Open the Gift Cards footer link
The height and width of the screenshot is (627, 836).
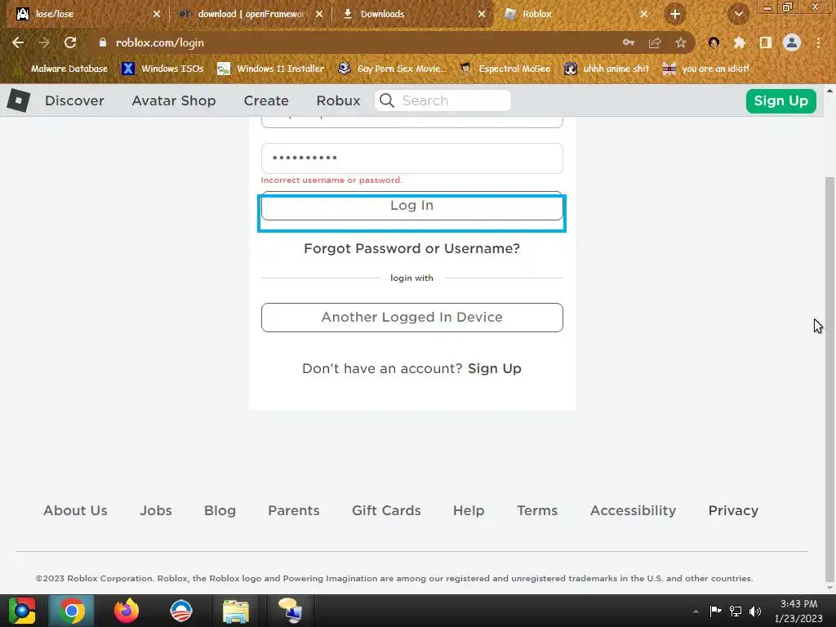click(386, 510)
